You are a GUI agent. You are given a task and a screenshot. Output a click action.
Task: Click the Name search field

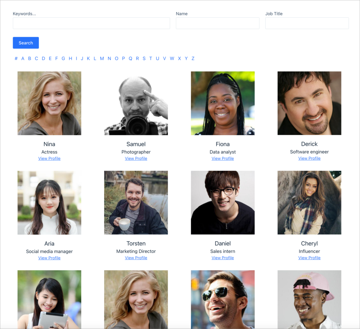217,23
